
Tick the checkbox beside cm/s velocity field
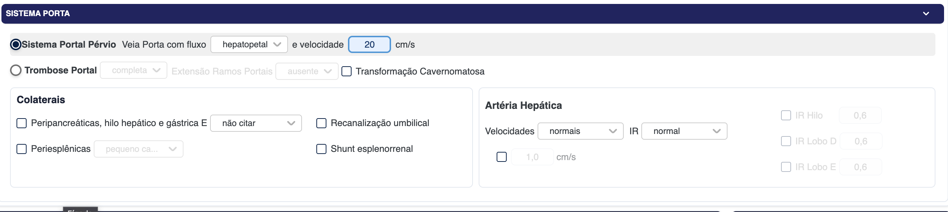502,157
